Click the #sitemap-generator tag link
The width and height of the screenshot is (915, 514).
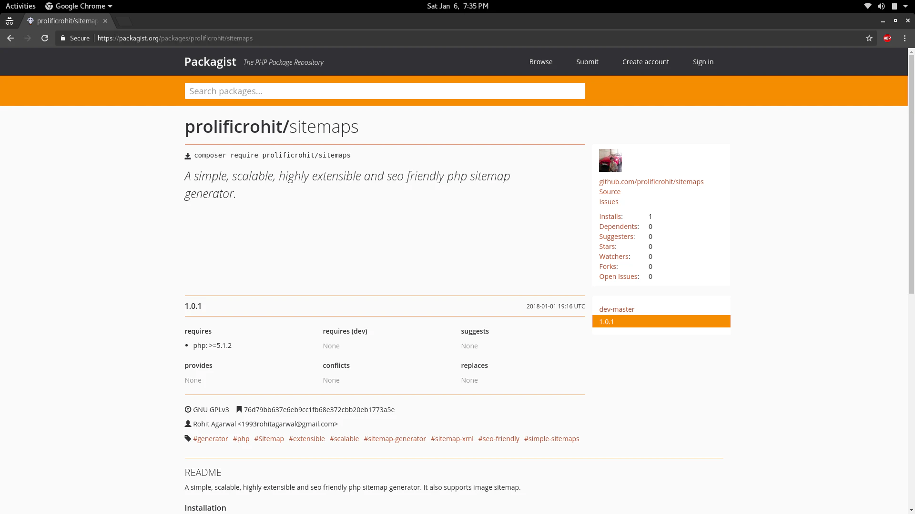point(395,439)
